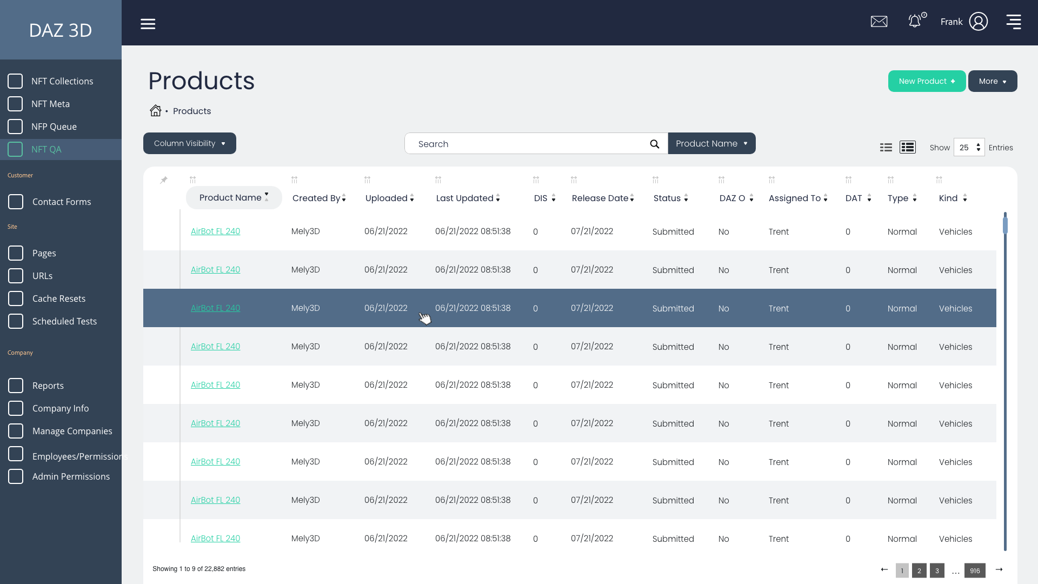Go to page 1 of results

point(902,570)
